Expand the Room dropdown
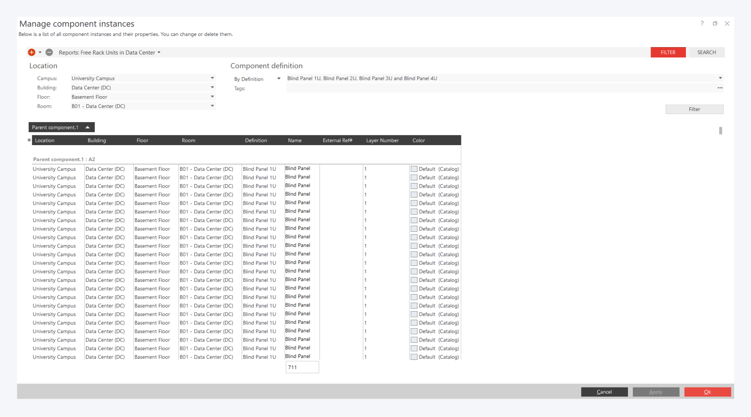 coord(212,106)
